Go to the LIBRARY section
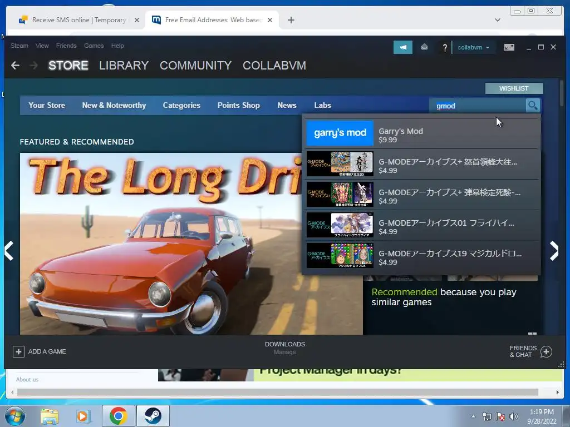570x427 pixels. click(124, 66)
